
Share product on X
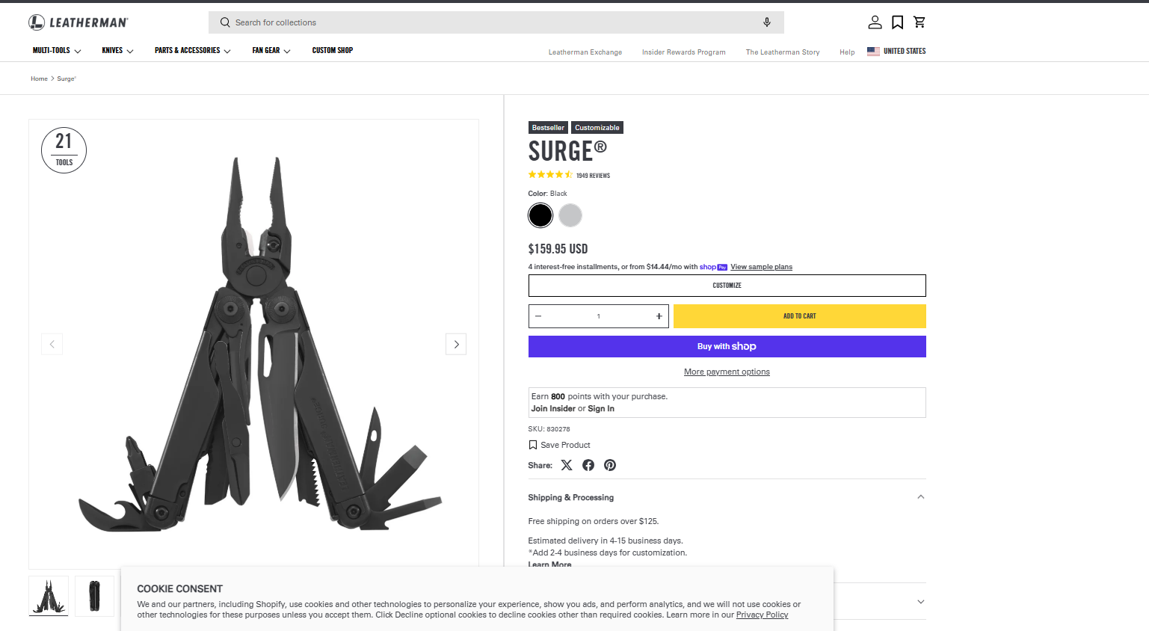pos(567,465)
